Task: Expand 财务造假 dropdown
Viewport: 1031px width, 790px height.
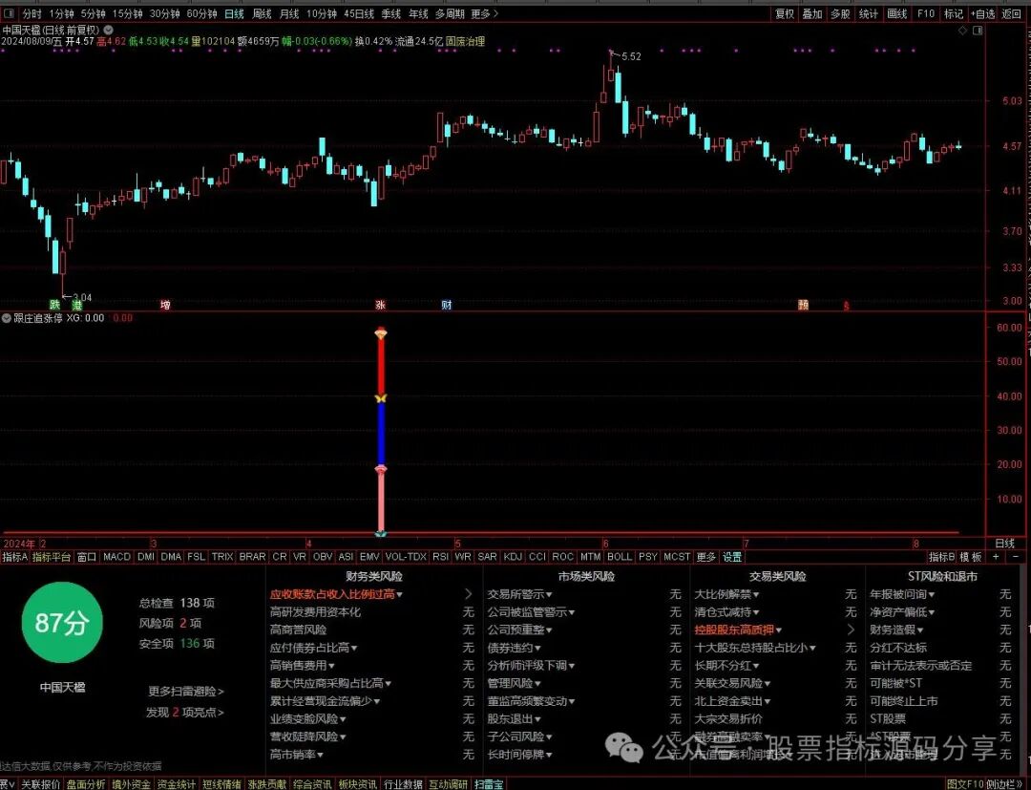Action: (x=896, y=630)
